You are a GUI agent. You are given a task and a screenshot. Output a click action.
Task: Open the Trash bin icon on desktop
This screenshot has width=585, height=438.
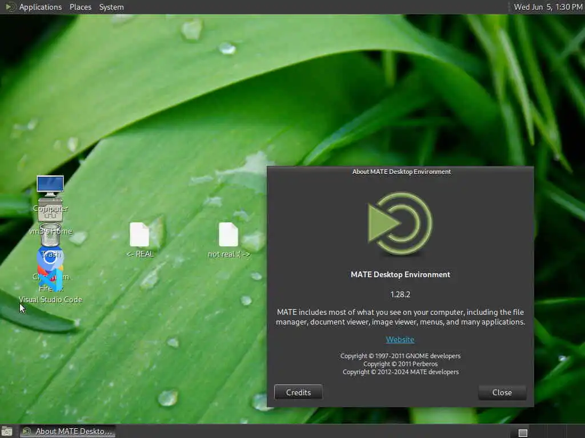50,234
